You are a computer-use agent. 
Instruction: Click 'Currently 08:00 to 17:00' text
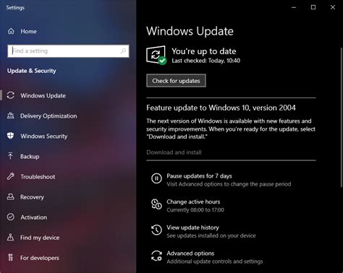[x=195, y=210]
